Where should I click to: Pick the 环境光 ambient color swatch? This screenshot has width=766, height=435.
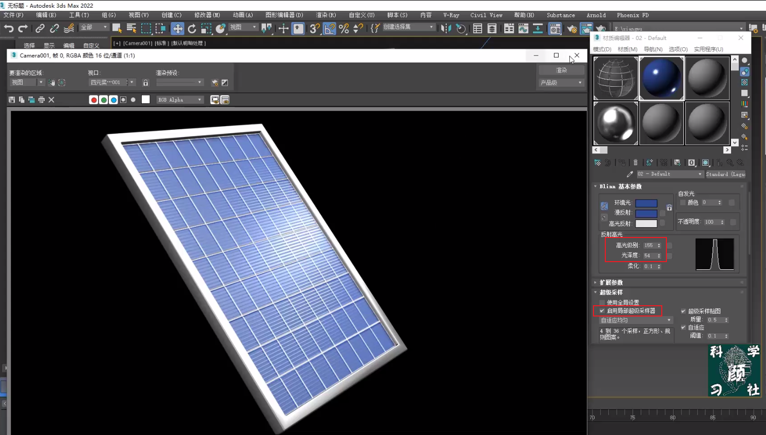click(646, 203)
